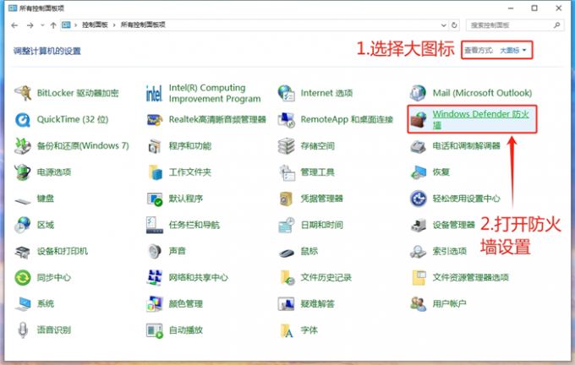This screenshot has width=575, height=365.
Task: Open the 自动播放 icon
Action: point(154,330)
